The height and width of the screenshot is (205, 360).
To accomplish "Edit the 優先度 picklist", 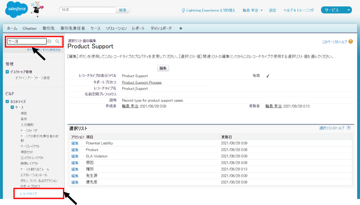I will point(75,182).
